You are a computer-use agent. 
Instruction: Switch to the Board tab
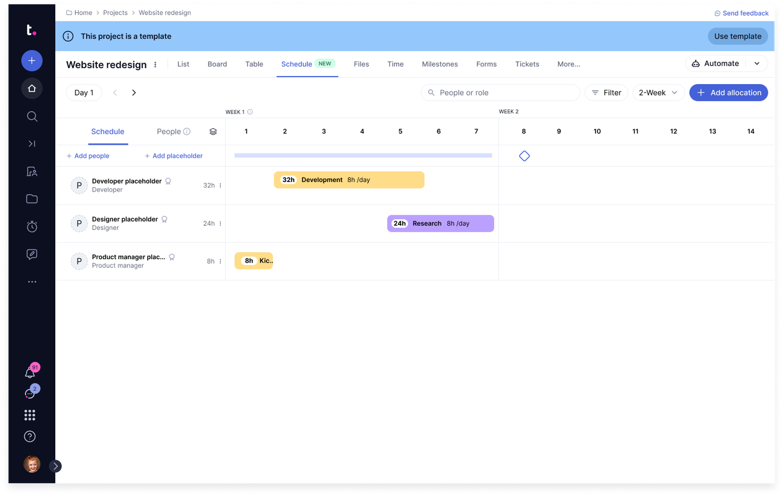tap(217, 64)
